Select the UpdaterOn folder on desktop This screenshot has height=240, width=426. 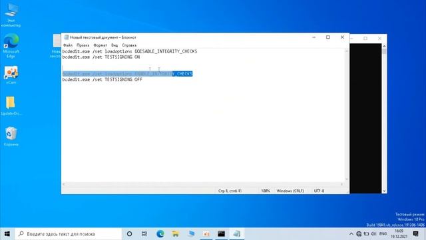tap(11, 105)
